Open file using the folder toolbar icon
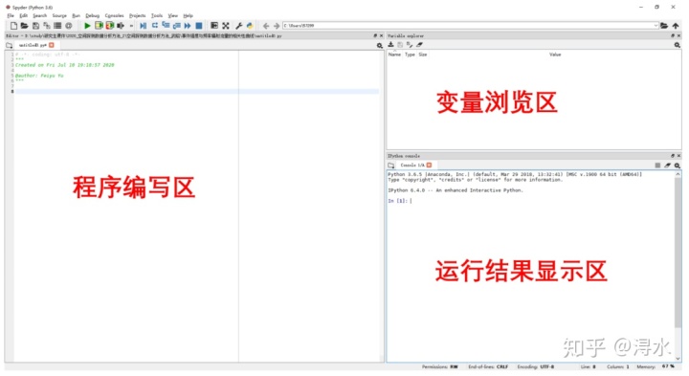This screenshot has width=689, height=376. (25, 26)
